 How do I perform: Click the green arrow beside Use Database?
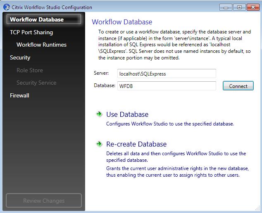(x=99, y=114)
